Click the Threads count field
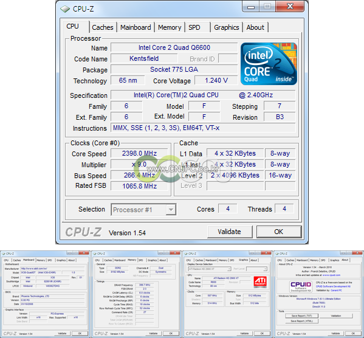This screenshot has width=364, height=338. point(284,209)
